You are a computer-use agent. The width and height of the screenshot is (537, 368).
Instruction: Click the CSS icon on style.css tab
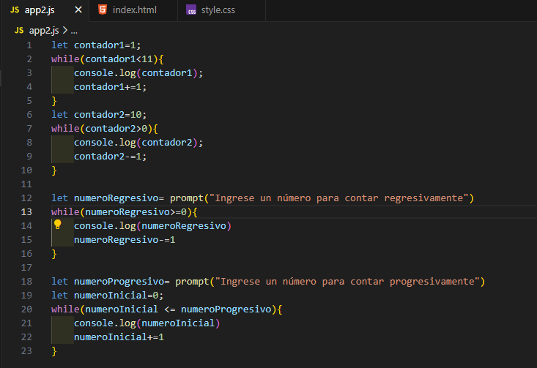click(x=191, y=10)
